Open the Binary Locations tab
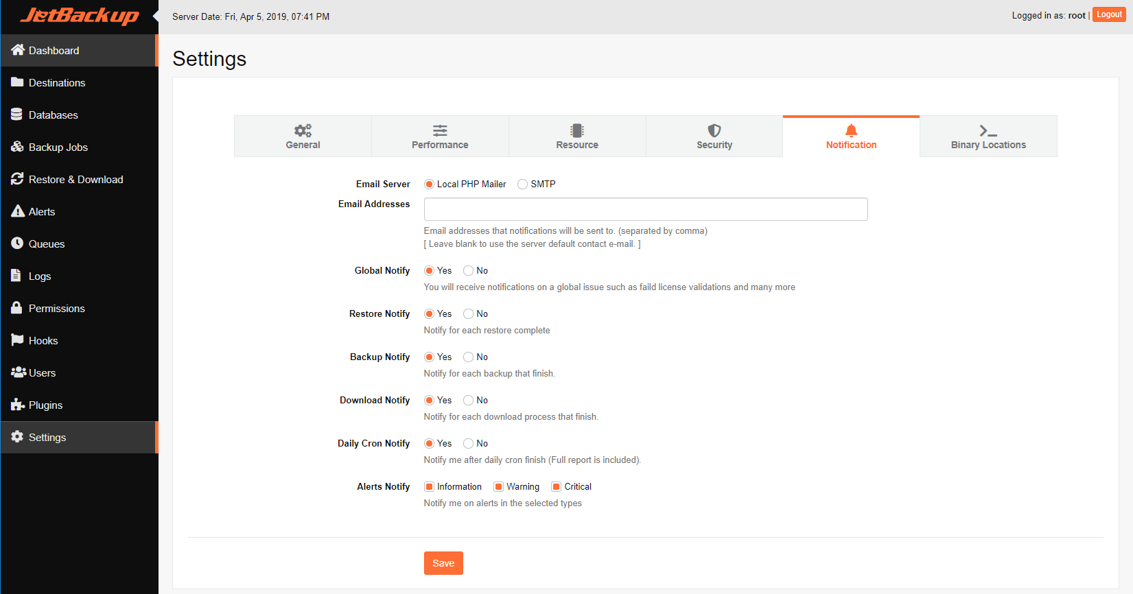 pos(988,136)
